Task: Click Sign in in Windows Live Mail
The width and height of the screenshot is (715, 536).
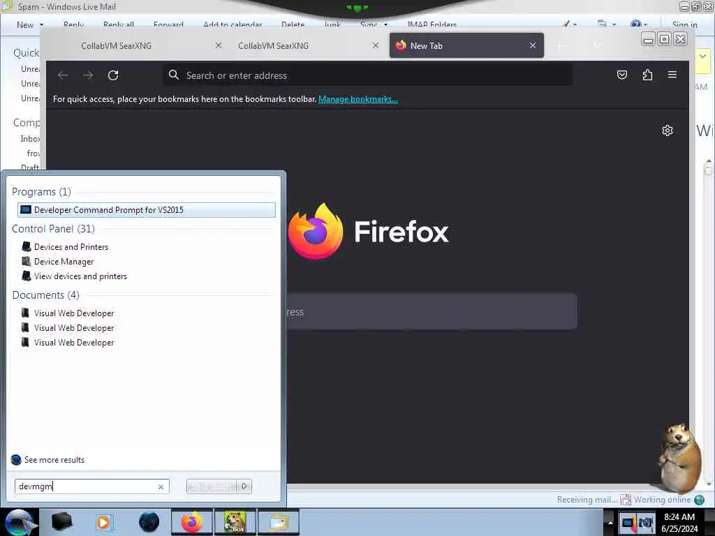Action: tap(684, 25)
